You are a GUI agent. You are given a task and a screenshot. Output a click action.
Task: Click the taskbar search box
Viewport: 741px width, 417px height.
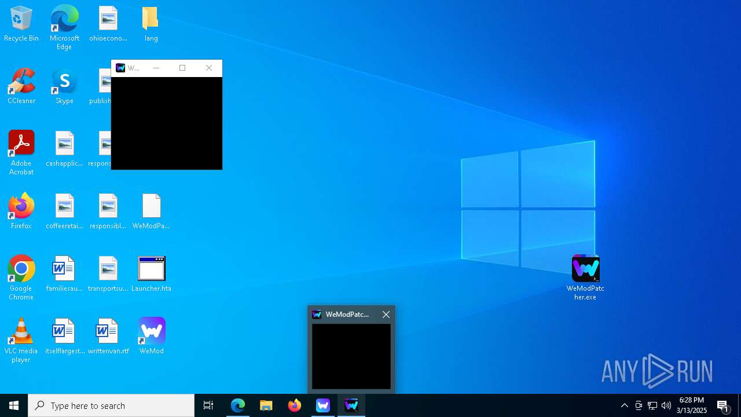click(111, 405)
